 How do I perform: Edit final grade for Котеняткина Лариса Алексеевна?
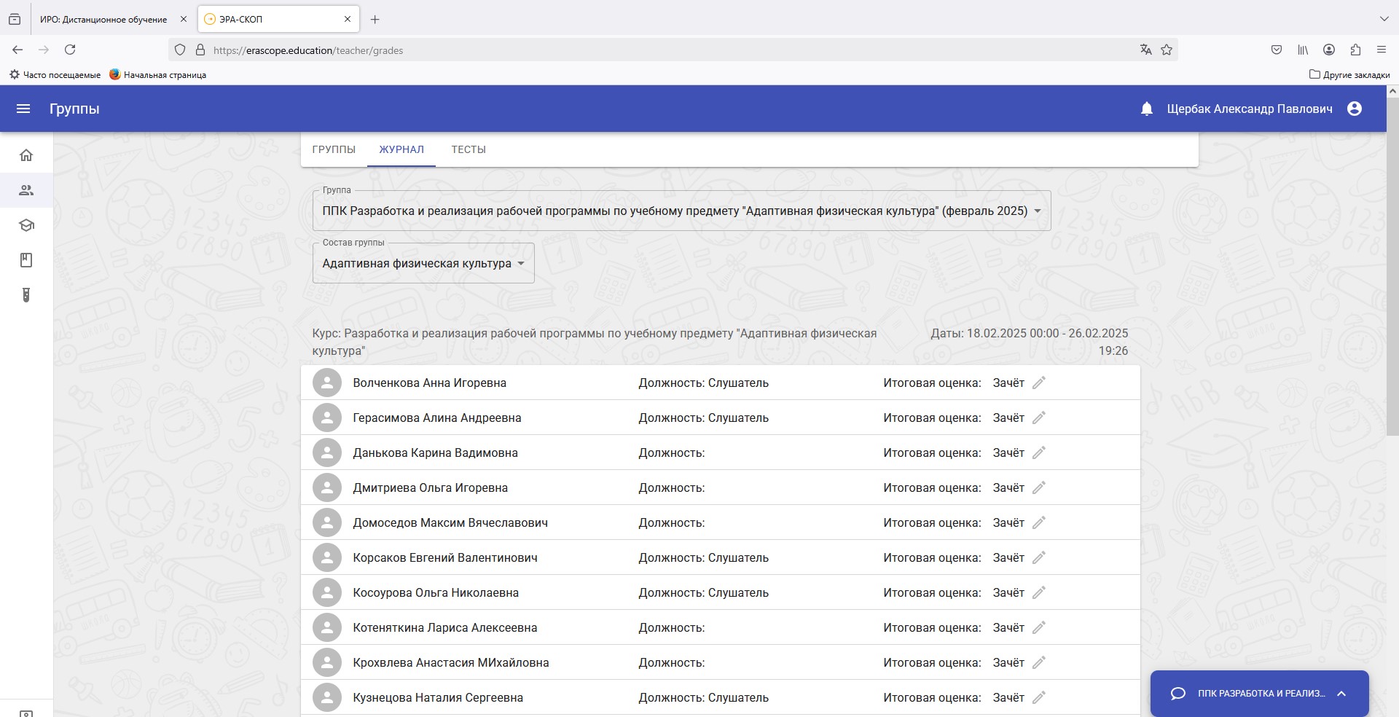pyautogui.click(x=1039, y=627)
